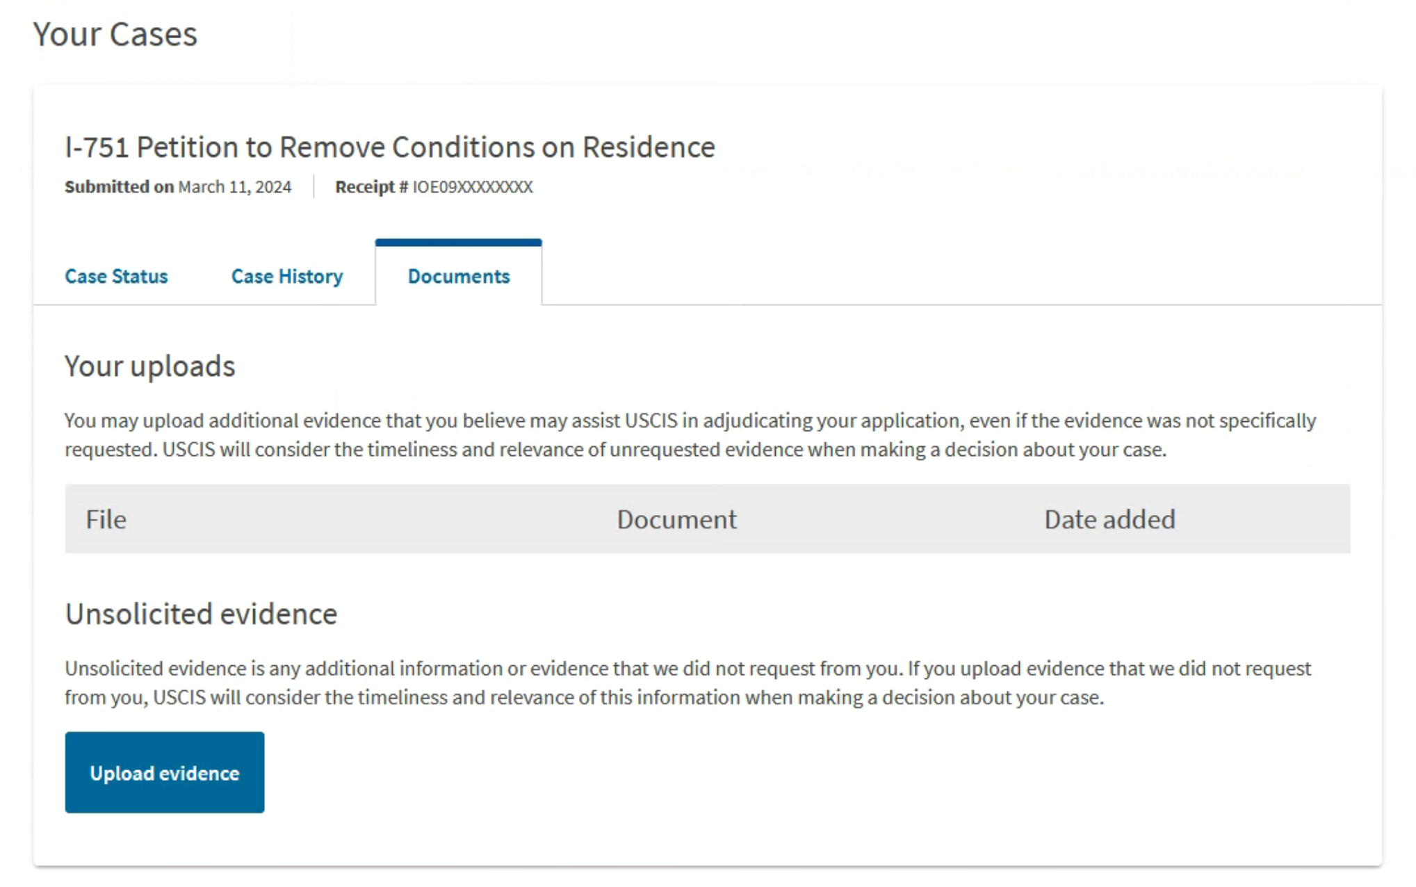Click the paragraph starting 'Unsolicited evidence is any'
The width and height of the screenshot is (1416, 887).
click(x=688, y=683)
